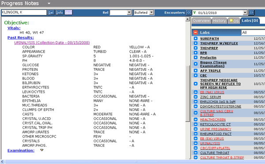
Task: Open the star OS tab
Action: [x=234, y=21]
